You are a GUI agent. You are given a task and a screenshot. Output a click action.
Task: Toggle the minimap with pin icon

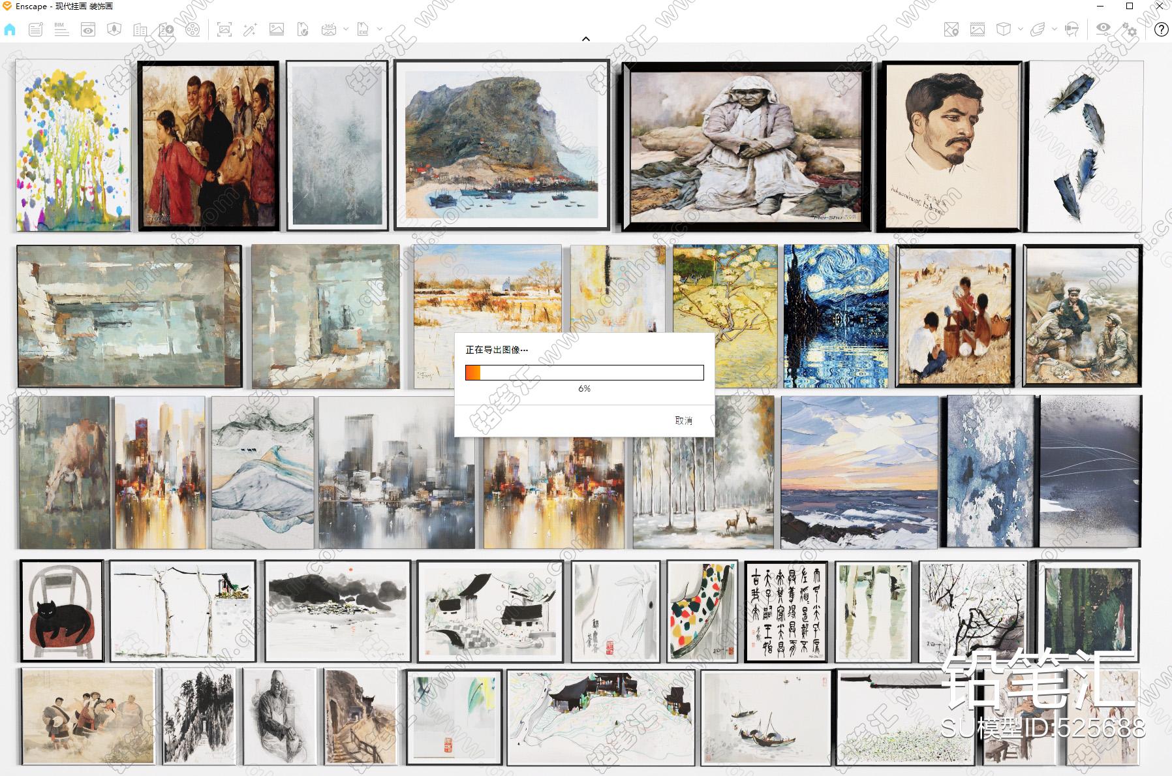click(951, 29)
